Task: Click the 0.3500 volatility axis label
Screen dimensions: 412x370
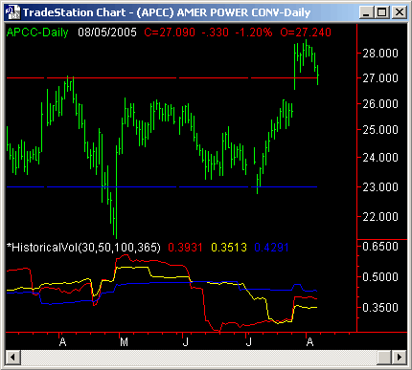Action: (x=380, y=308)
